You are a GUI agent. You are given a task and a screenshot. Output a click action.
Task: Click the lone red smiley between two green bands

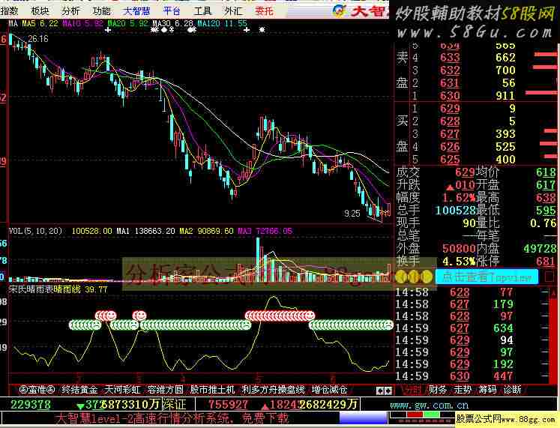139,316
